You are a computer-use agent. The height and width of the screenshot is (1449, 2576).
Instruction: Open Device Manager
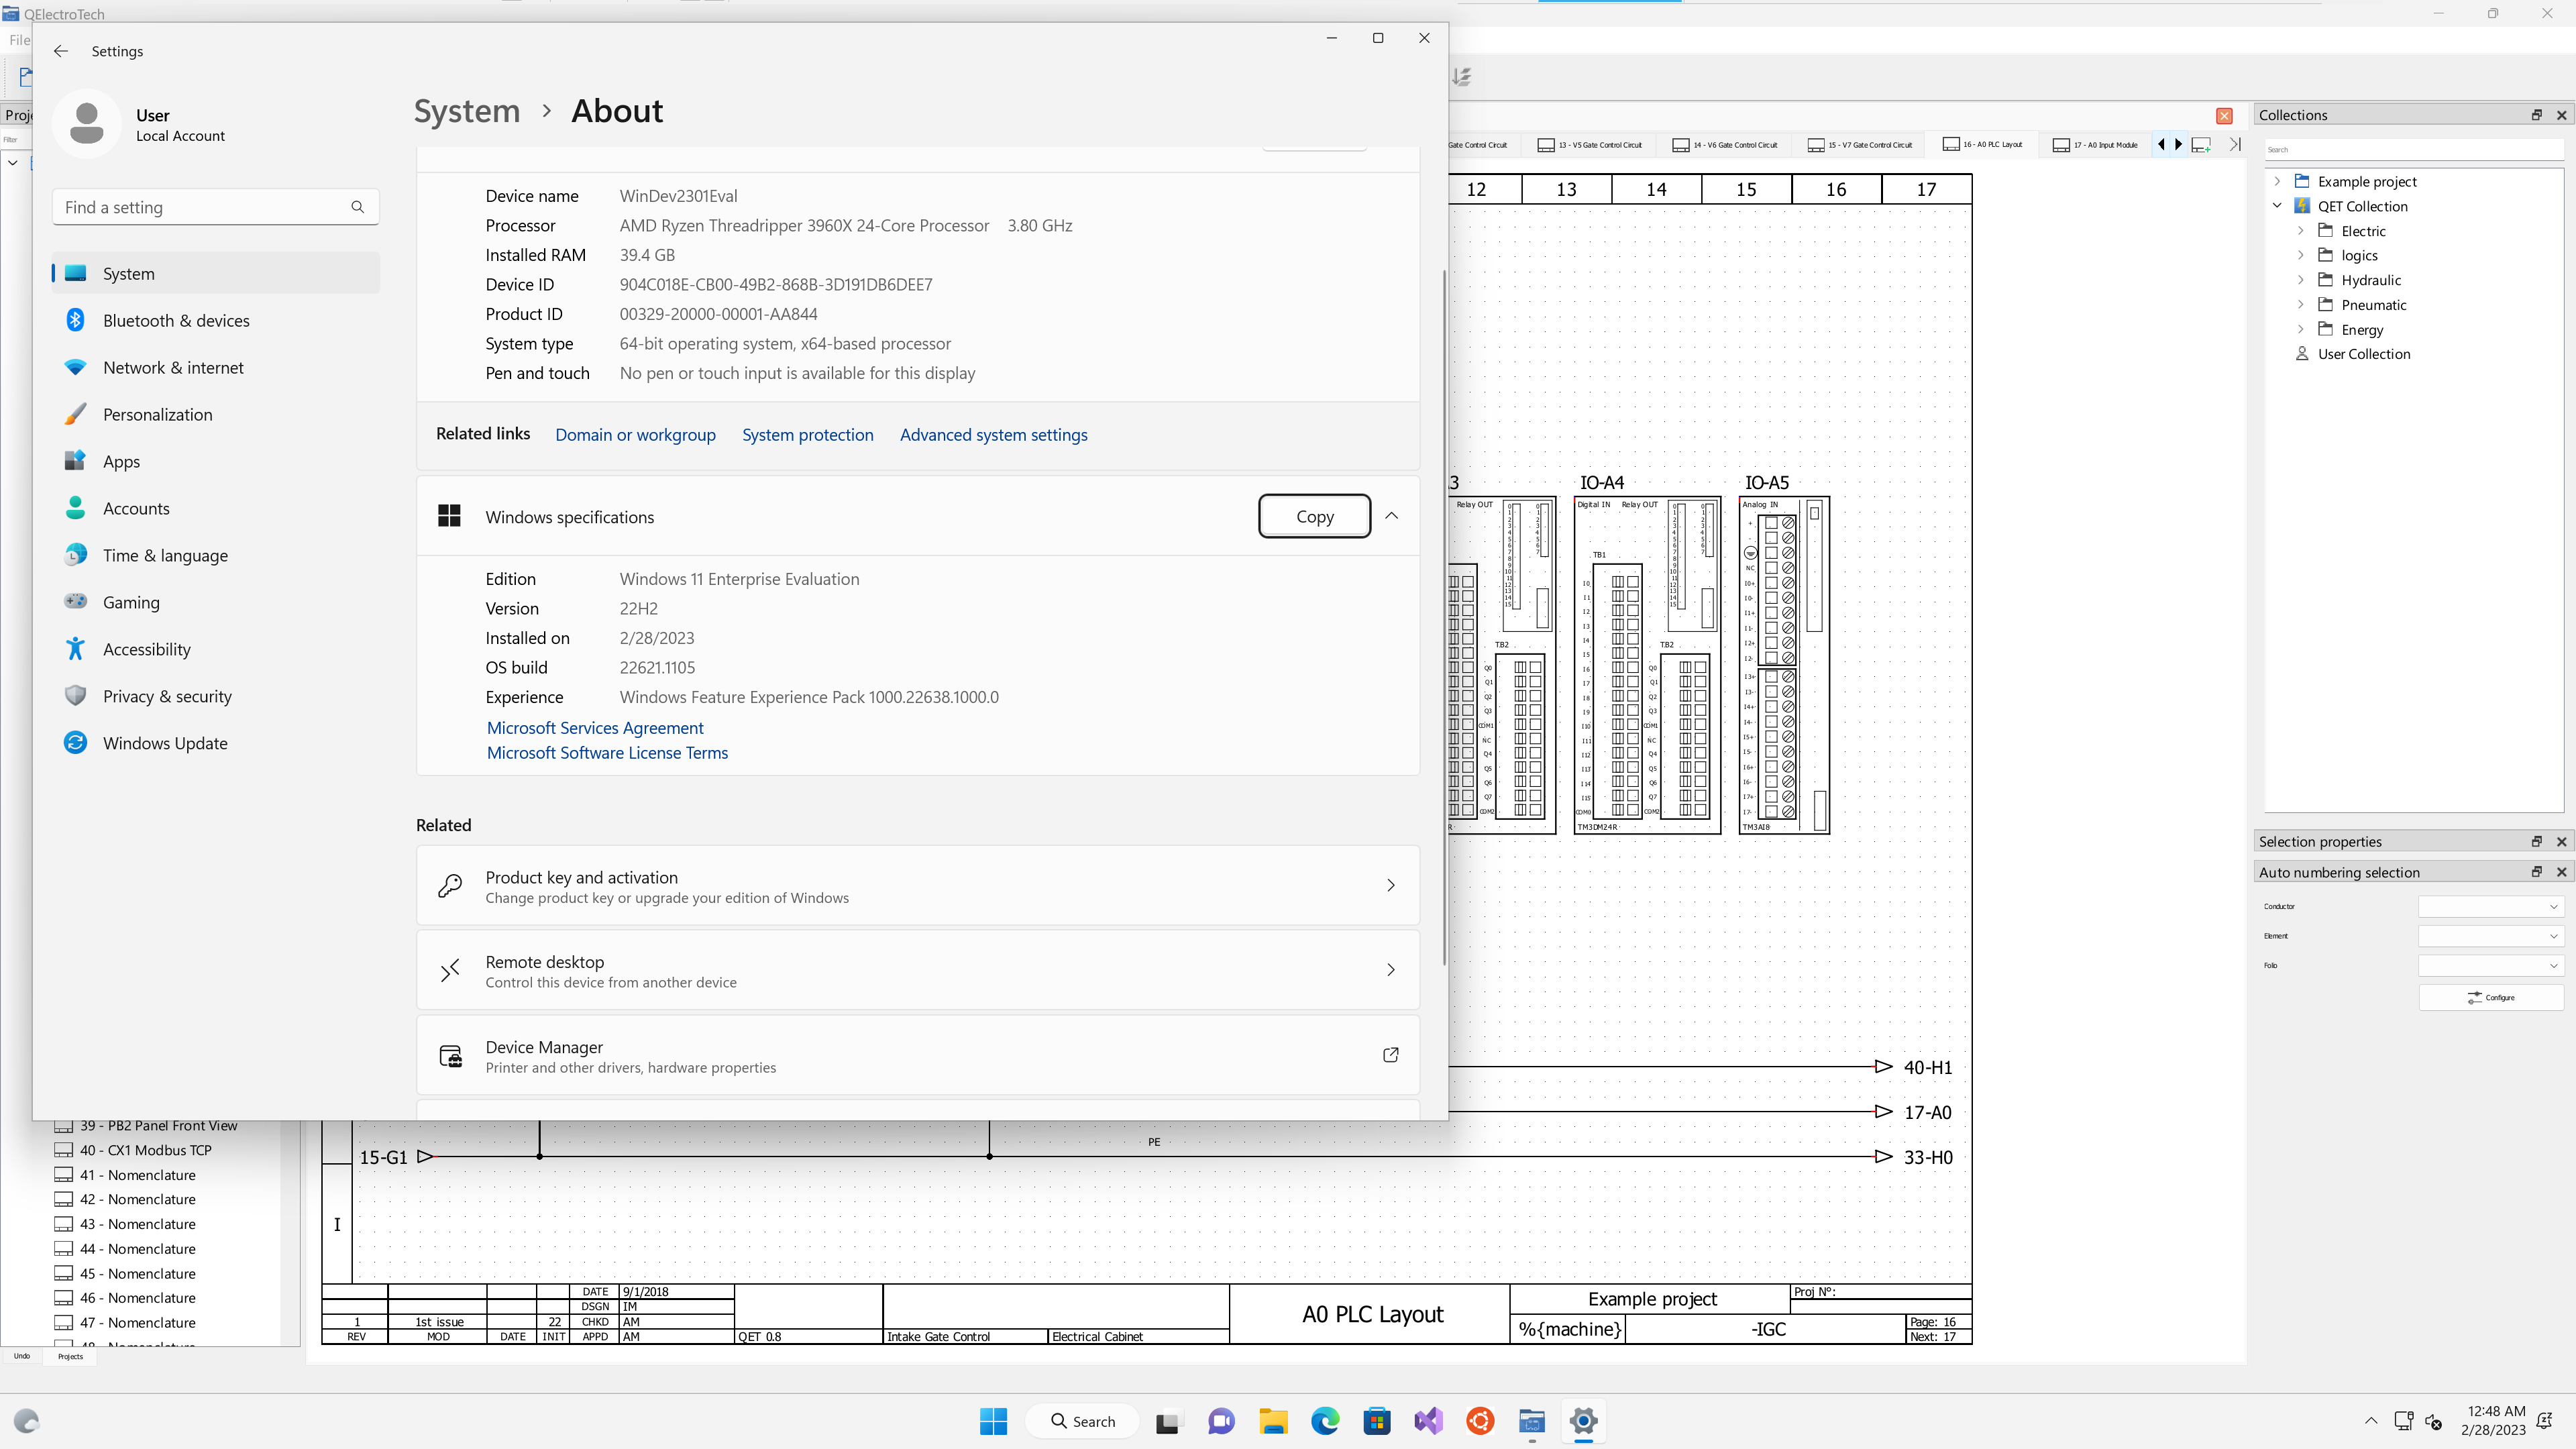(x=917, y=1055)
